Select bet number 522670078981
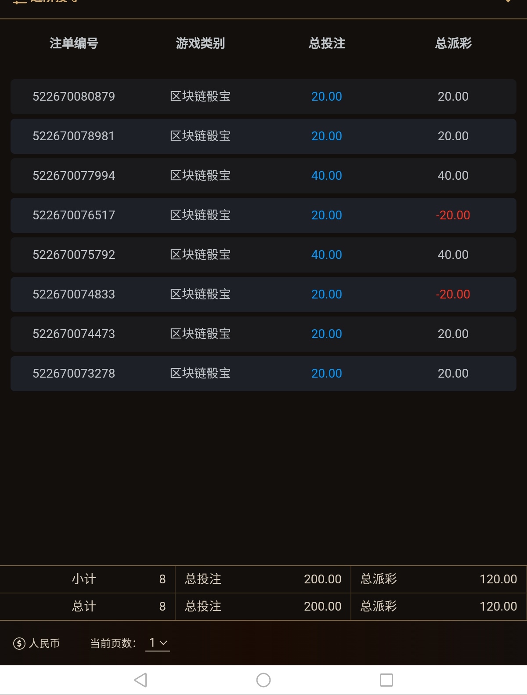Screen dimensions: 527x695 point(74,136)
